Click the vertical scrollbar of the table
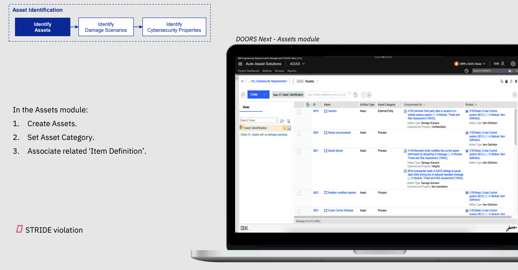The width and height of the screenshot is (518, 270). pos(516,127)
